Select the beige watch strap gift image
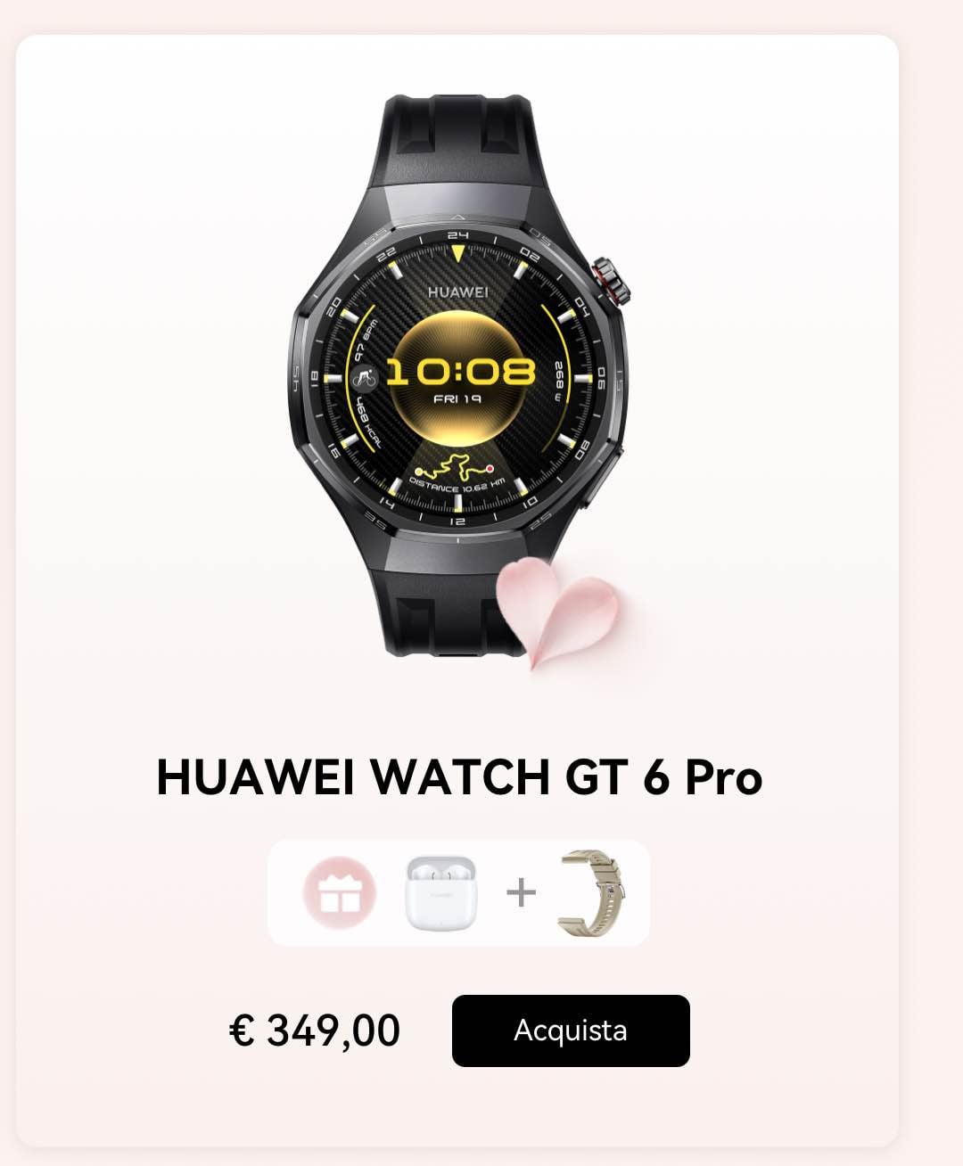963x1166 pixels. point(591,892)
